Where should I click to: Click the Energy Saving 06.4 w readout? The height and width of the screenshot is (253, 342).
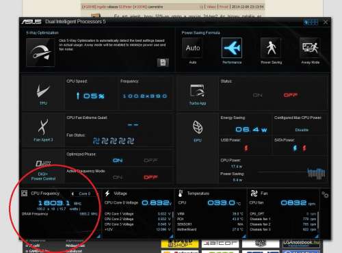pos(251,130)
